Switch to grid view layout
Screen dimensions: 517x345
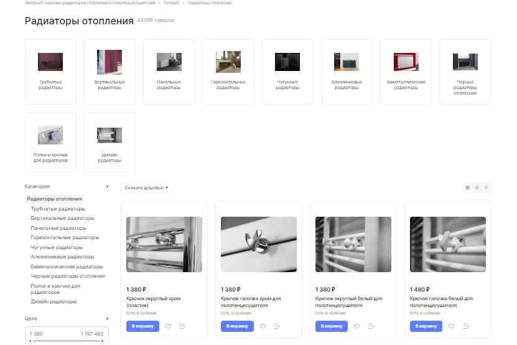coord(468,188)
